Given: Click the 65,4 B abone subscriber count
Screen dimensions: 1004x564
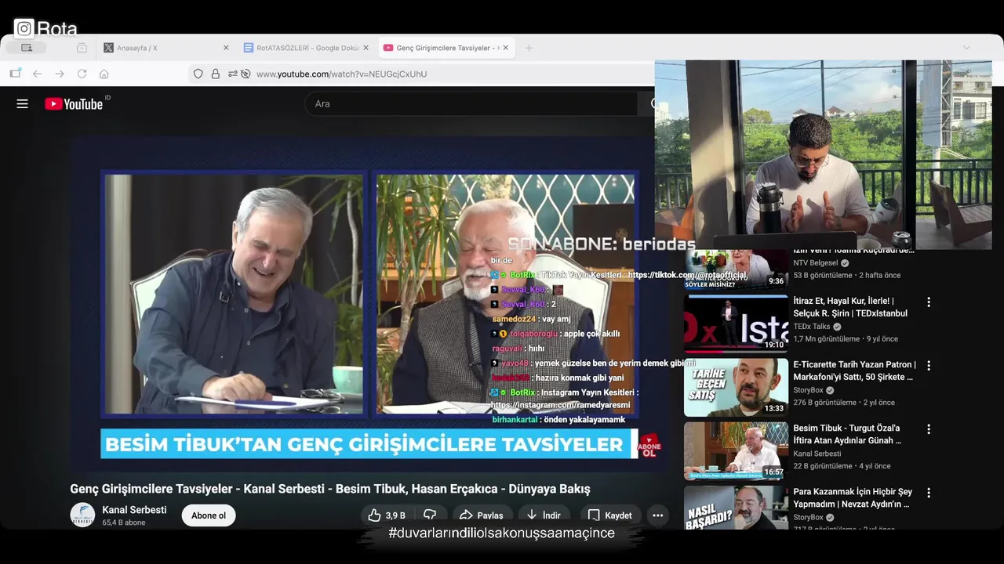Looking at the screenshot, I should point(123,522).
